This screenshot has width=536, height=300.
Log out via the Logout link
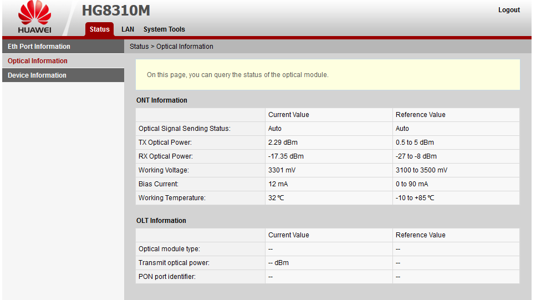(x=509, y=10)
